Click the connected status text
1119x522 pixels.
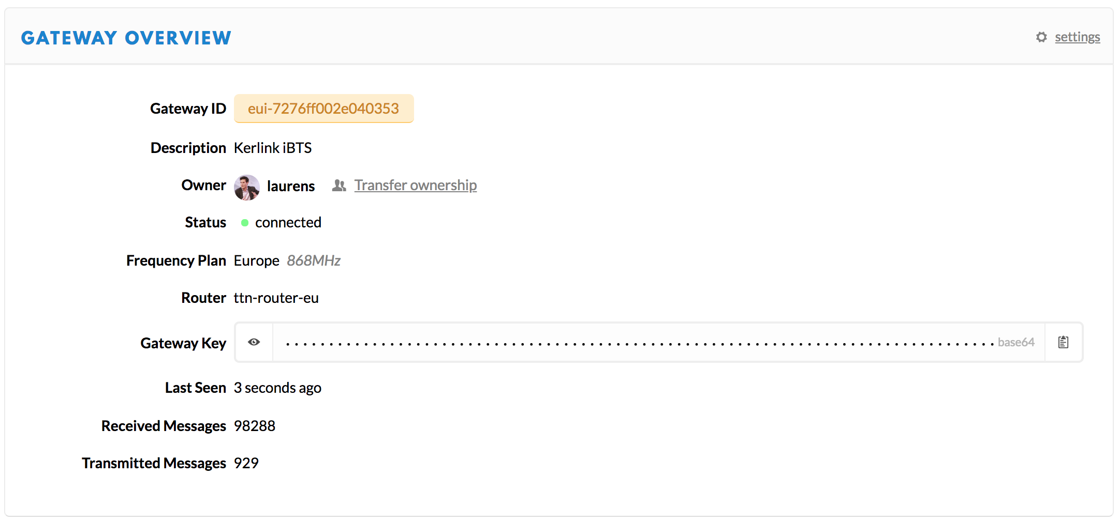click(x=288, y=223)
